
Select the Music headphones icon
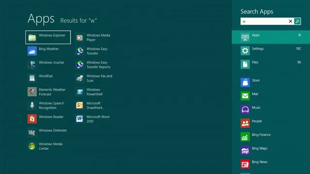[245, 110]
